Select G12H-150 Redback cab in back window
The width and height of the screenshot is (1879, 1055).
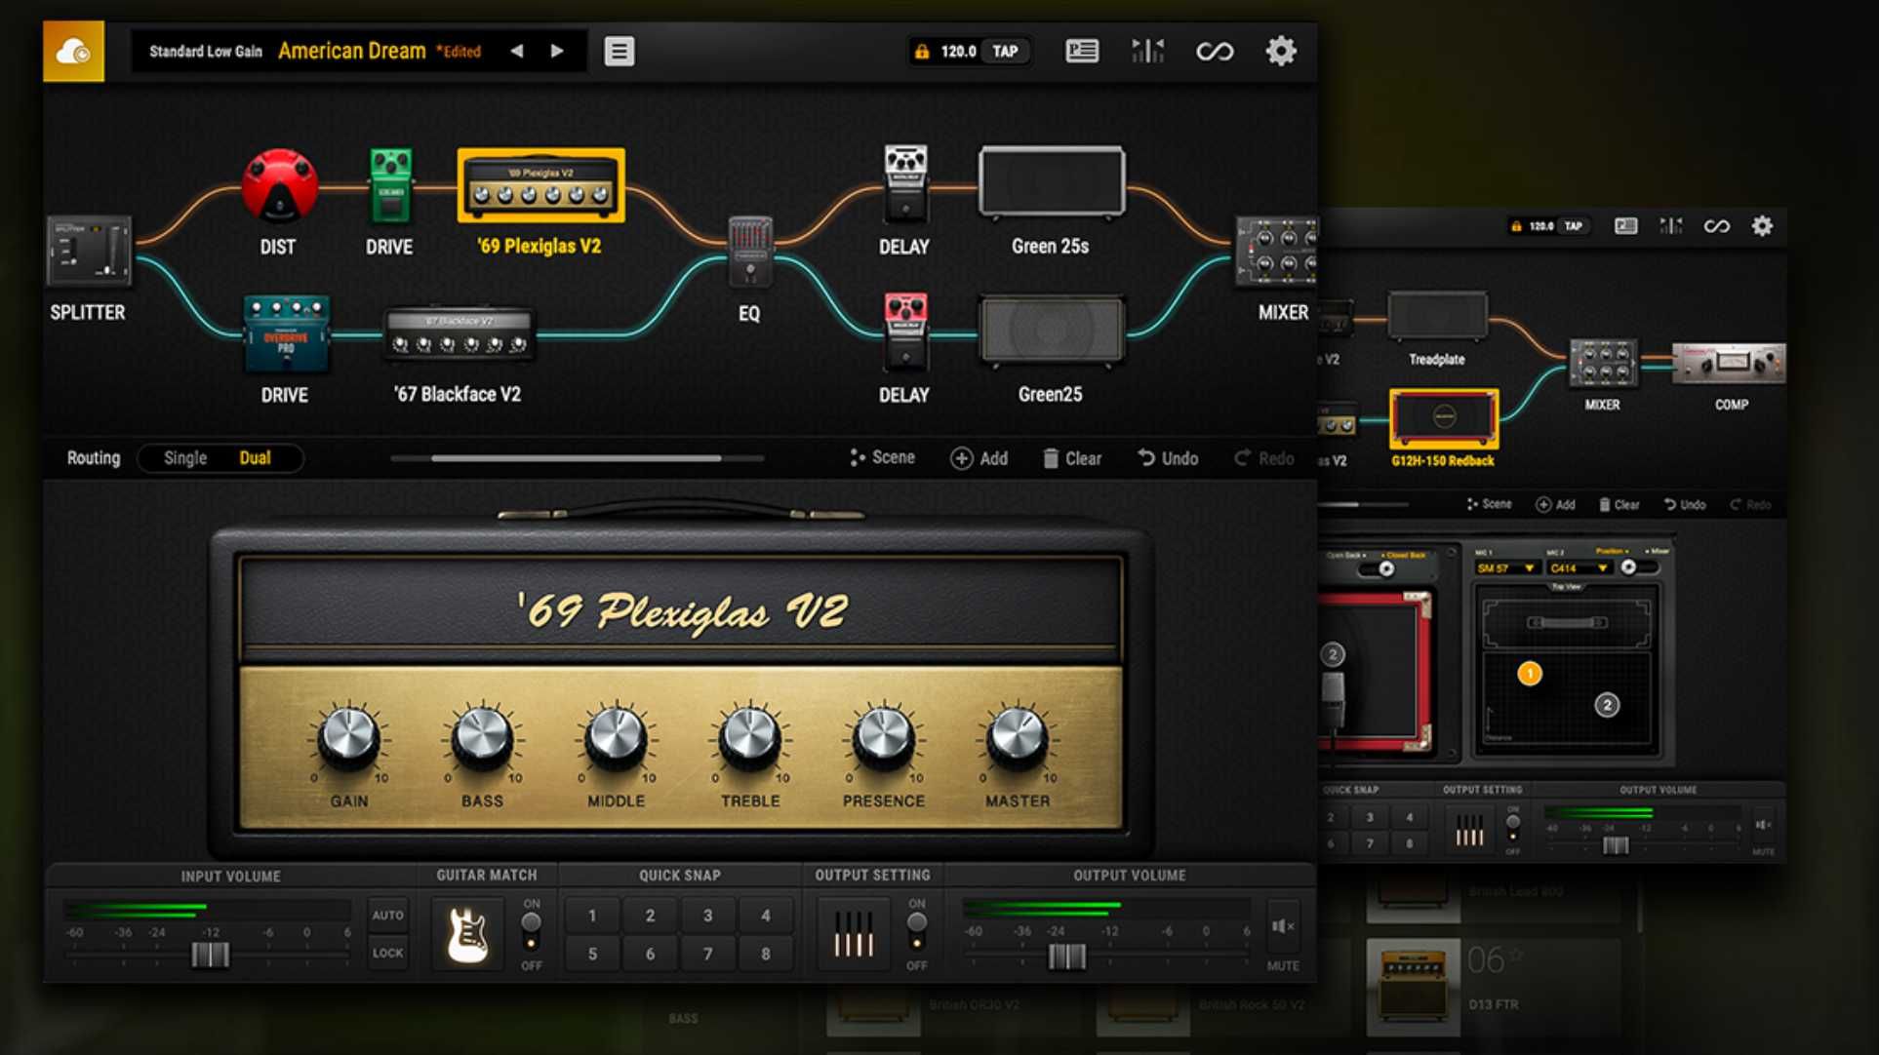(1444, 418)
